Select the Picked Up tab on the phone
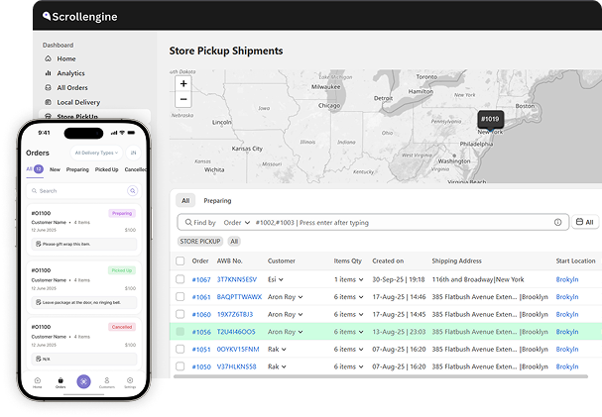The width and height of the screenshot is (602, 417). [x=107, y=169]
